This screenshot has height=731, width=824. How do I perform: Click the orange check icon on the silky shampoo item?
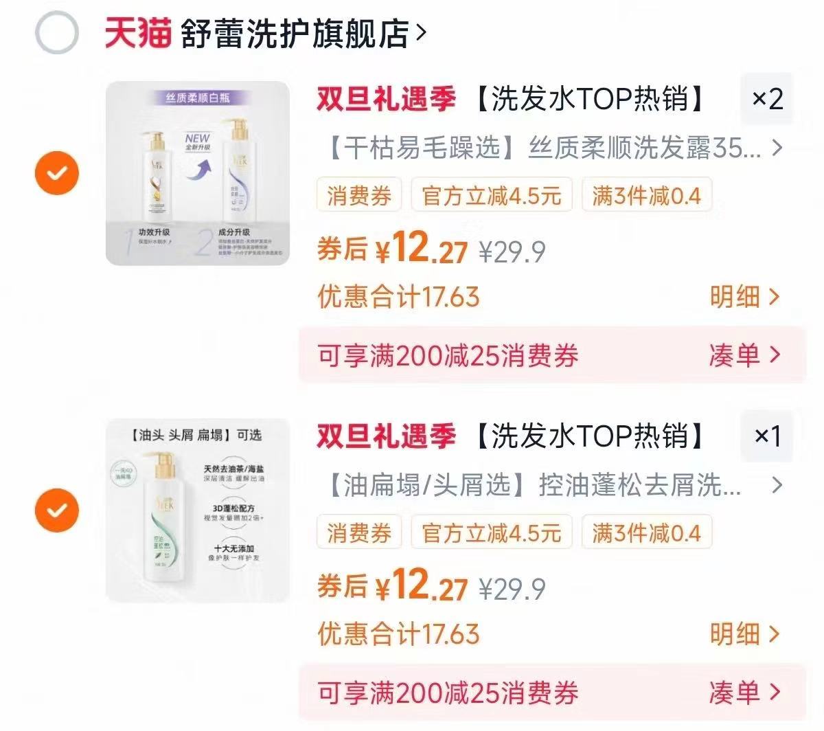coord(56,172)
